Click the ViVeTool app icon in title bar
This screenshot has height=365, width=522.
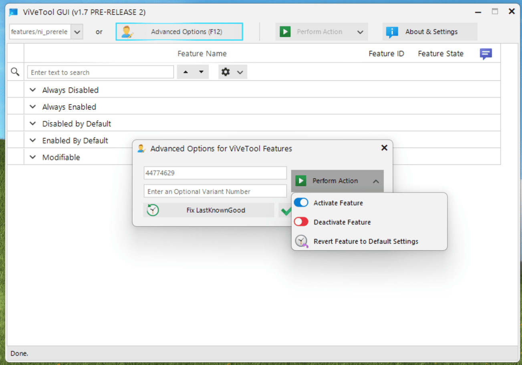tap(13, 12)
